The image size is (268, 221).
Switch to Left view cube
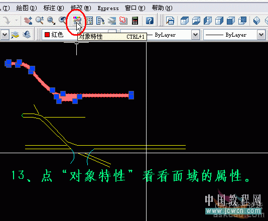tap(208, 21)
